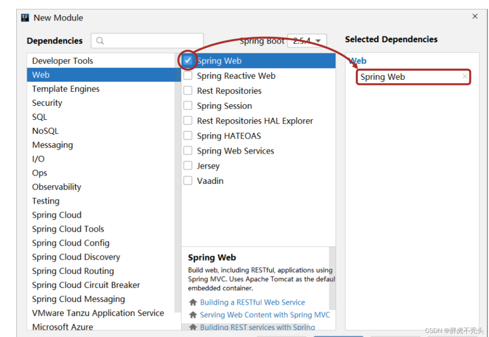Select the Messaging category

pyautogui.click(x=53, y=145)
